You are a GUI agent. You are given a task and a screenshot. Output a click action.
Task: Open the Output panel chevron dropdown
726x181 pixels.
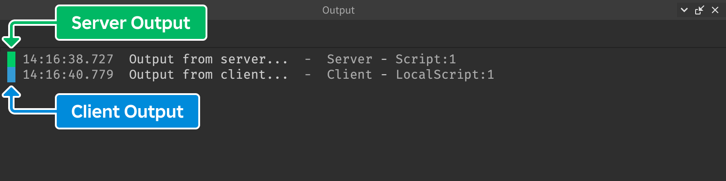click(684, 10)
